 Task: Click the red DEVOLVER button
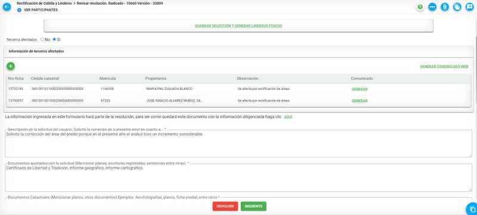pos(225,206)
